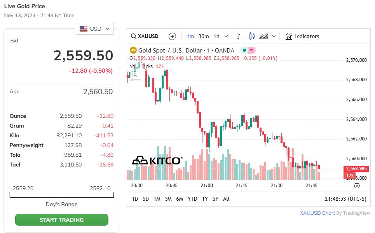The width and height of the screenshot is (375, 233).
Task: Open the USD currency dropdown
Action: pyautogui.click(x=95, y=29)
